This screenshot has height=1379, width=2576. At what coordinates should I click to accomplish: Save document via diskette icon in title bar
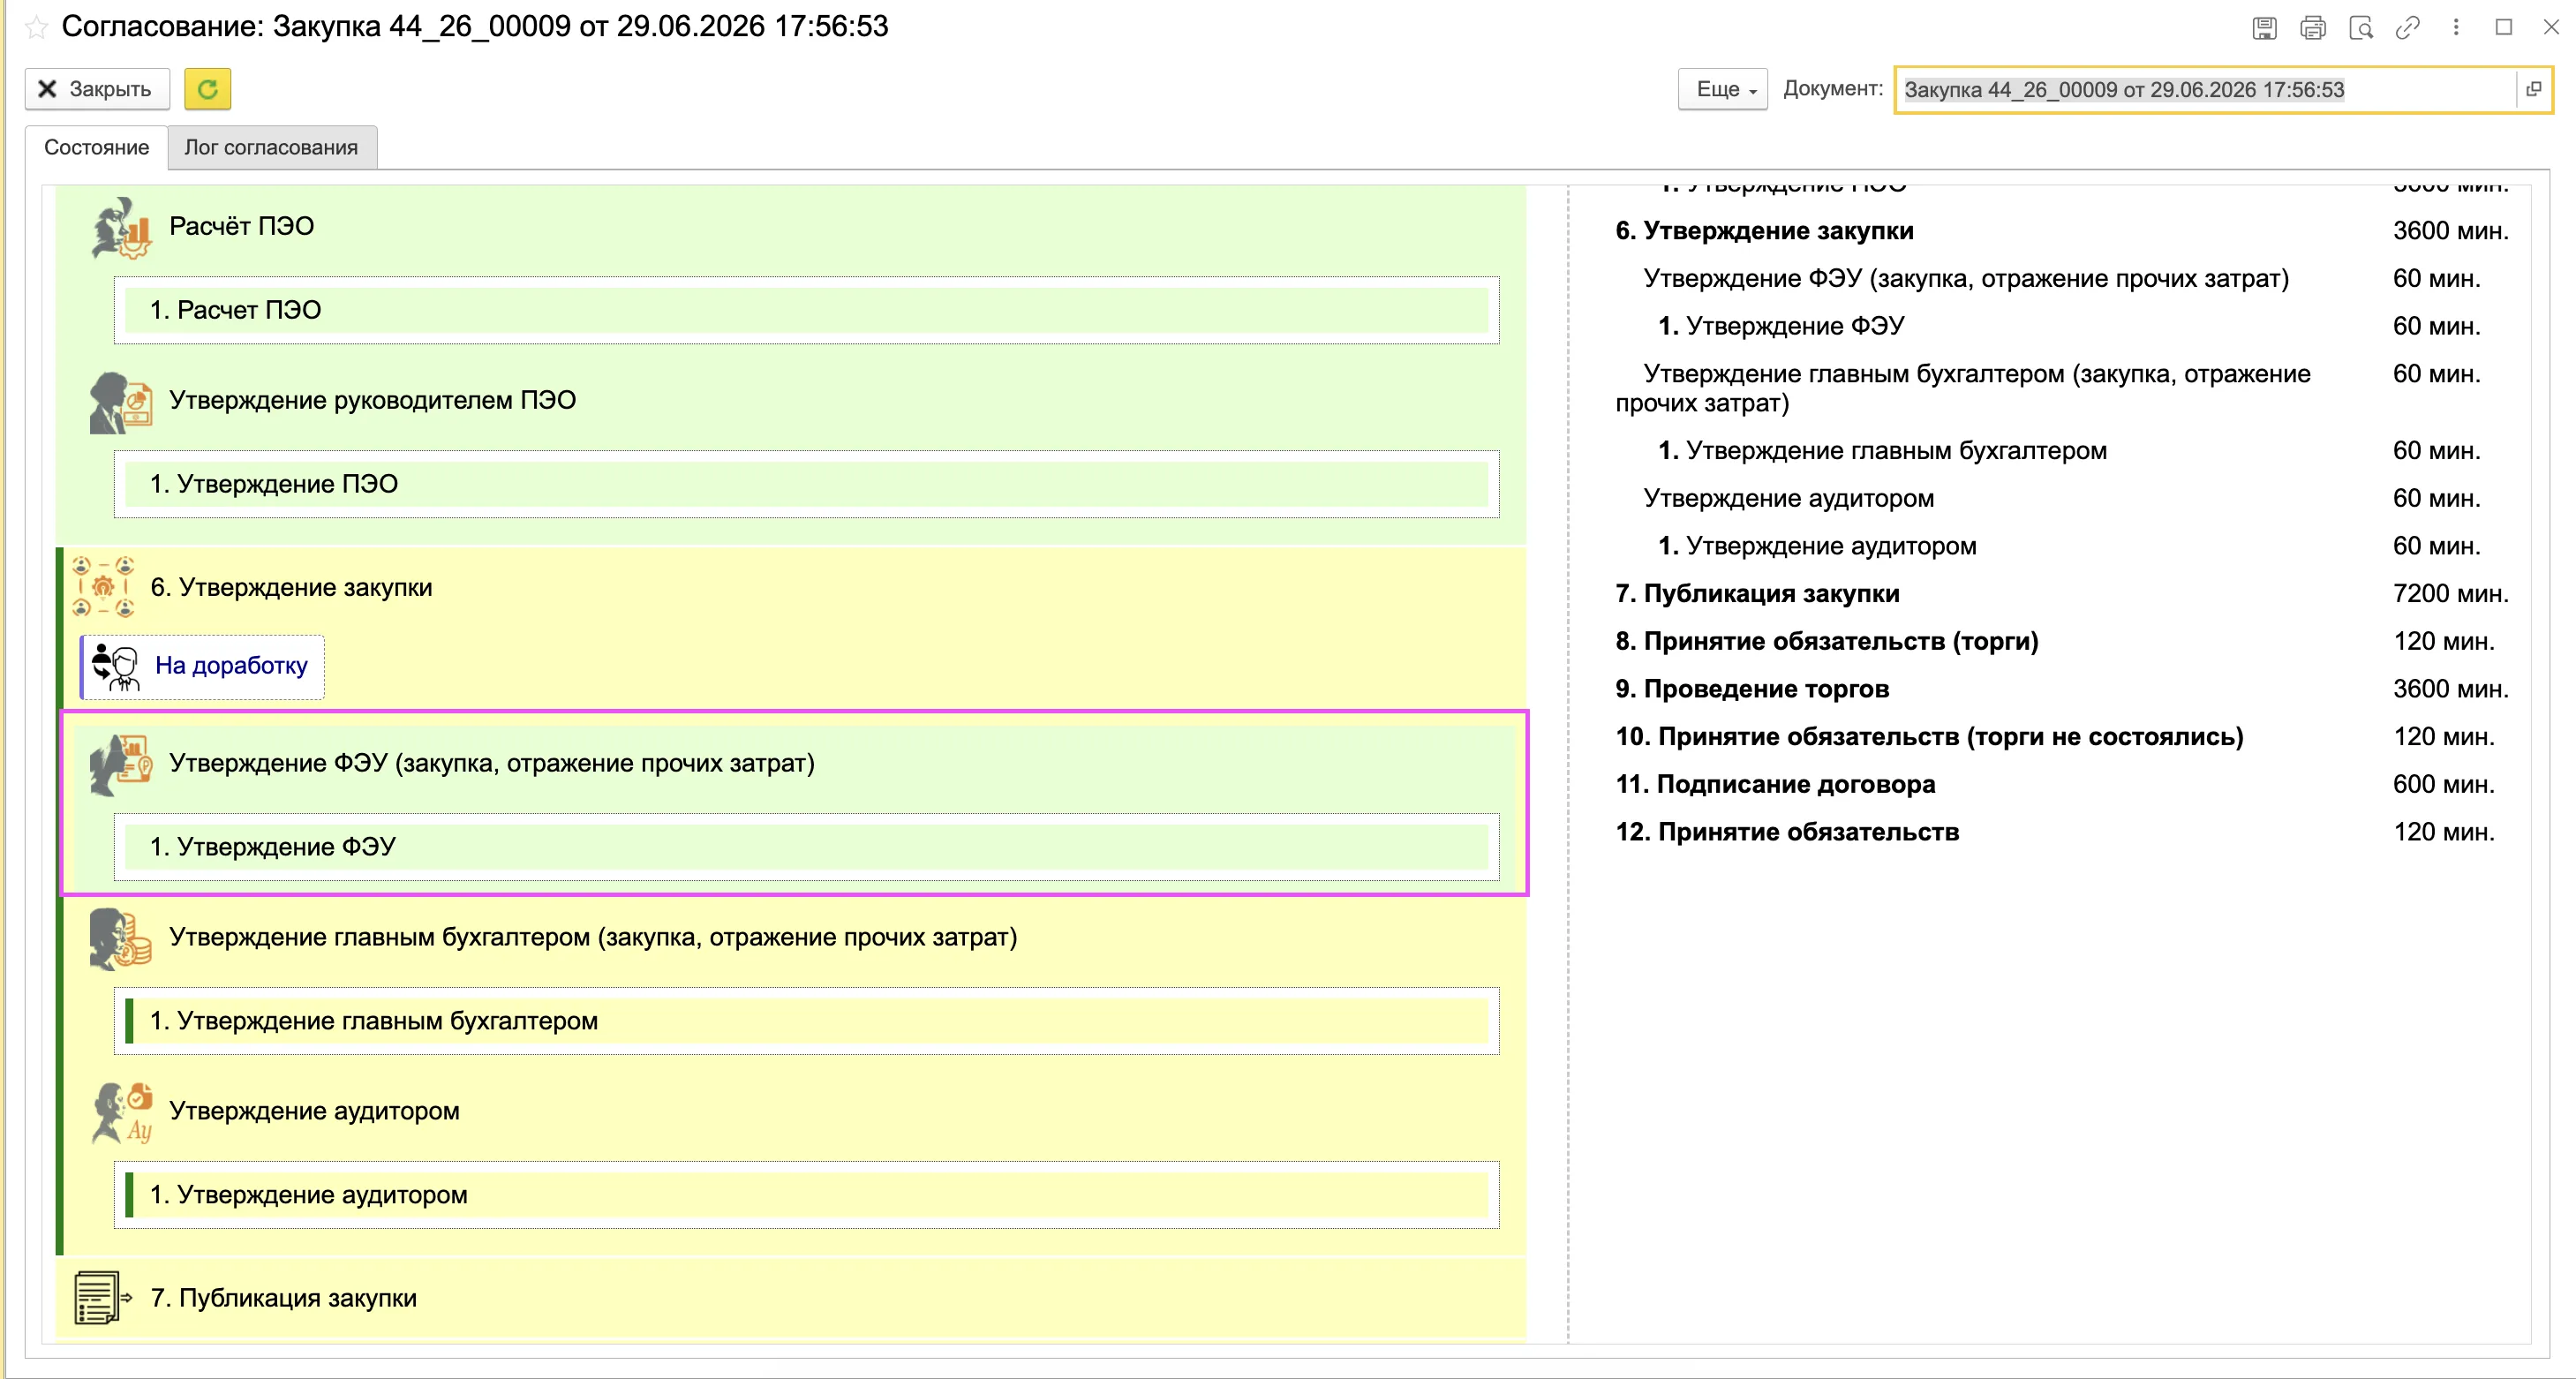pyautogui.click(x=2264, y=27)
